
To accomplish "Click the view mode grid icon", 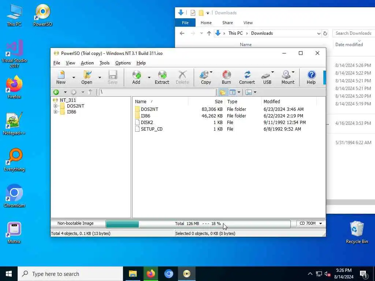I will [232, 92].
